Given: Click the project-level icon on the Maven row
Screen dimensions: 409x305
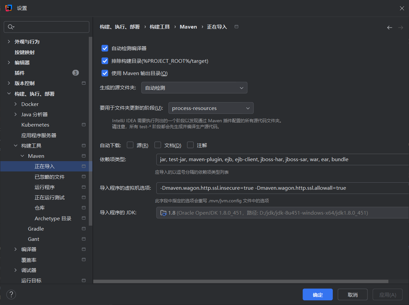Looking at the screenshot, I should click(x=84, y=156).
